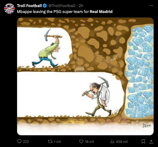158x147 pixels.
Task: Click the 18 mil likes count
Action: pyautogui.click(x=89, y=142)
